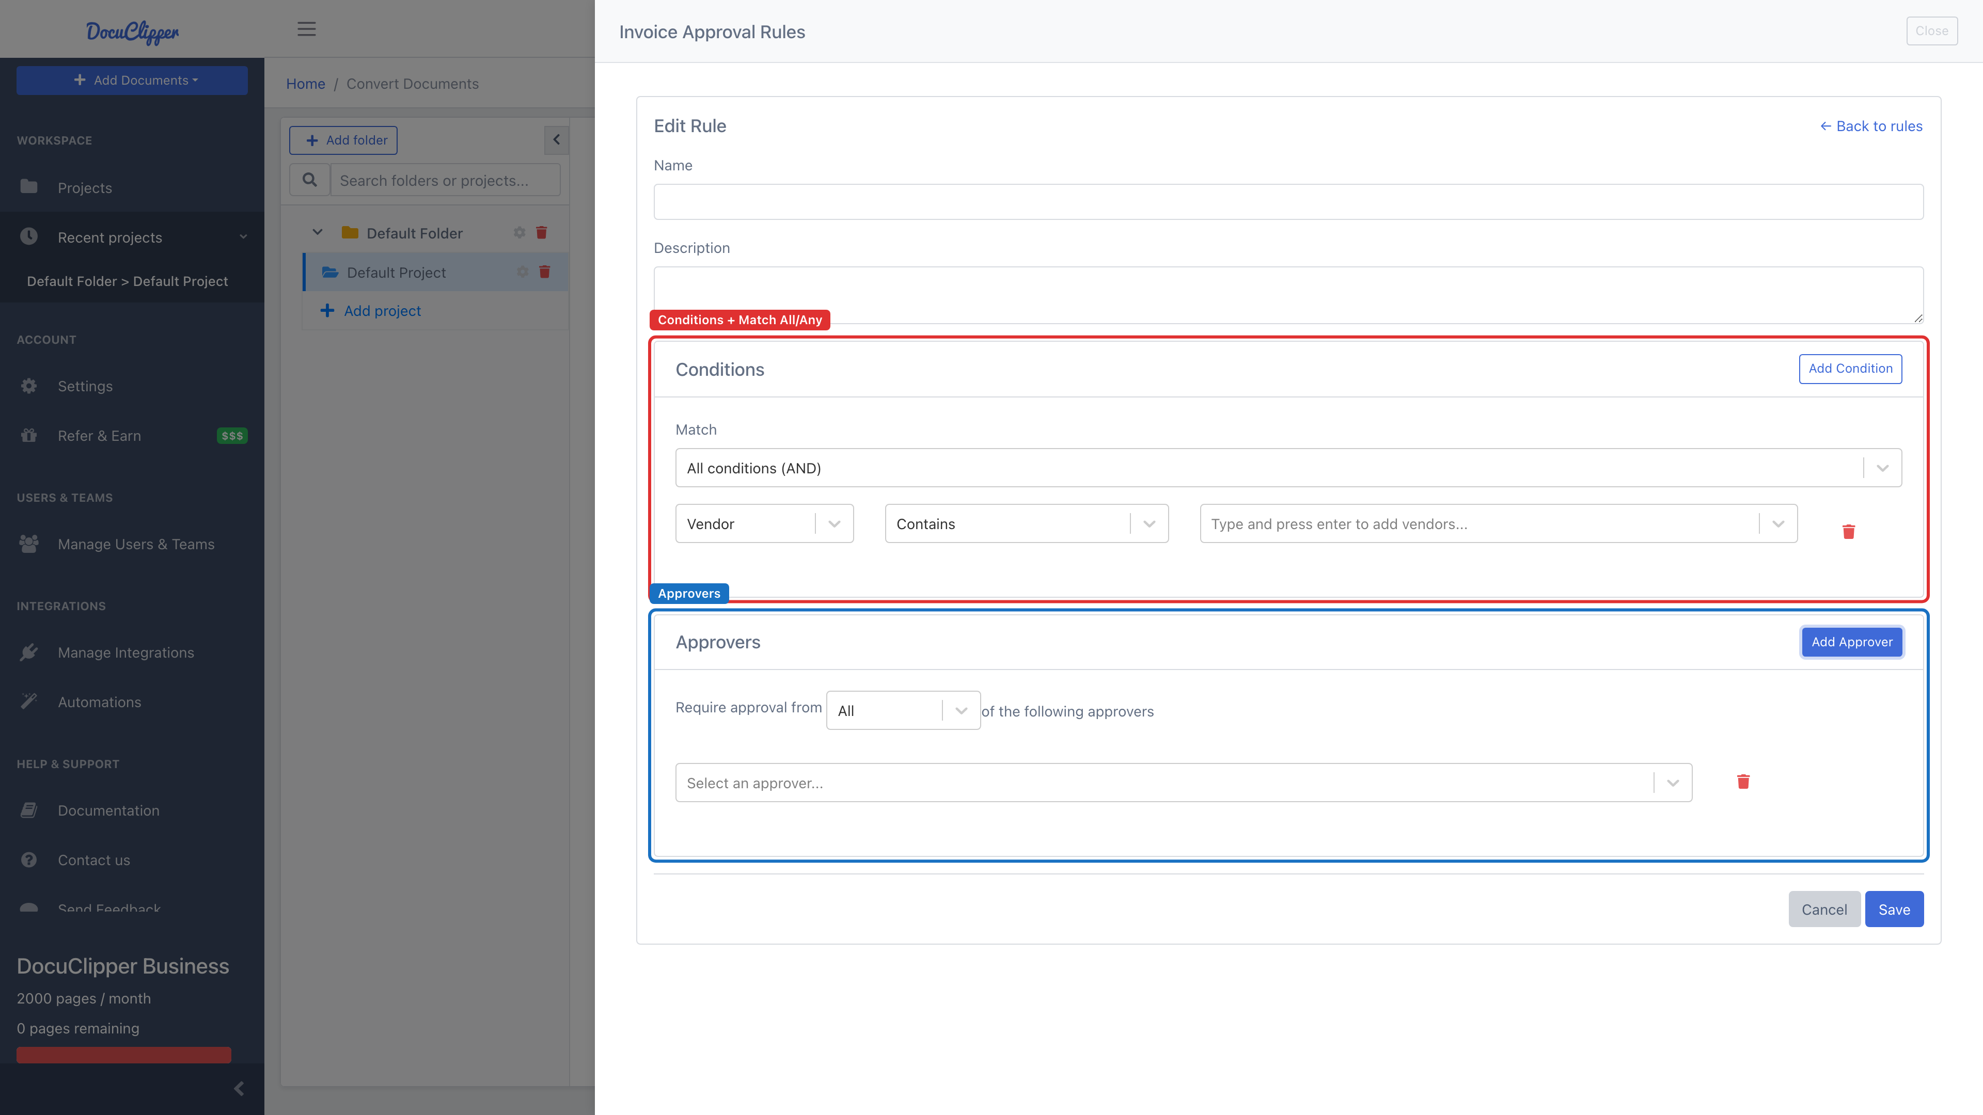Click the Refer & Earn gift icon
Image resolution: width=1983 pixels, height=1115 pixels.
point(28,435)
